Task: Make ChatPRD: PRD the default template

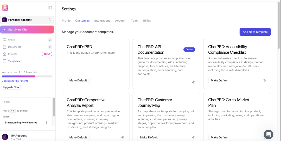Action: [78, 81]
